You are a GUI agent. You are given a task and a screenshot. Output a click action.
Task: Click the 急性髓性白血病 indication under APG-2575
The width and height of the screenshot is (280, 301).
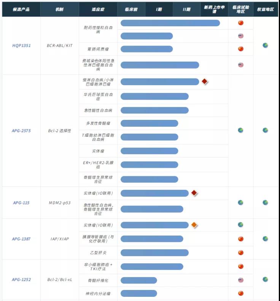coord(98,110)
